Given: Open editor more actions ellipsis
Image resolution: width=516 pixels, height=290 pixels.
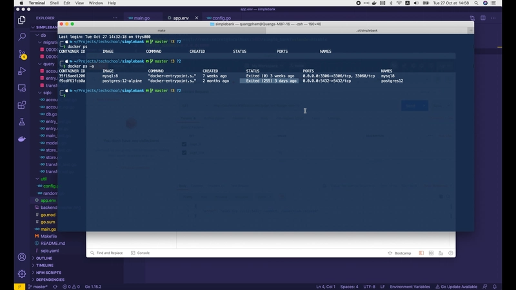Looking at the screenshot, I should [x=493, y=18].
